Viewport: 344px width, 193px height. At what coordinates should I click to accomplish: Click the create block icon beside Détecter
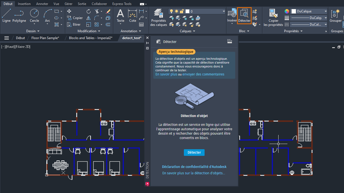255,11
